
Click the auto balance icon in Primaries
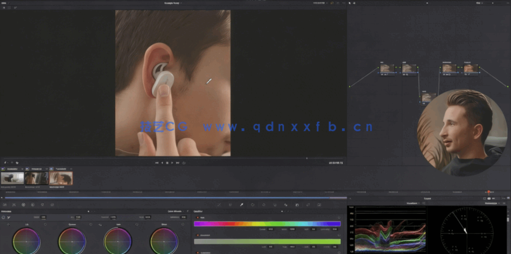click(x=3, y=217)
